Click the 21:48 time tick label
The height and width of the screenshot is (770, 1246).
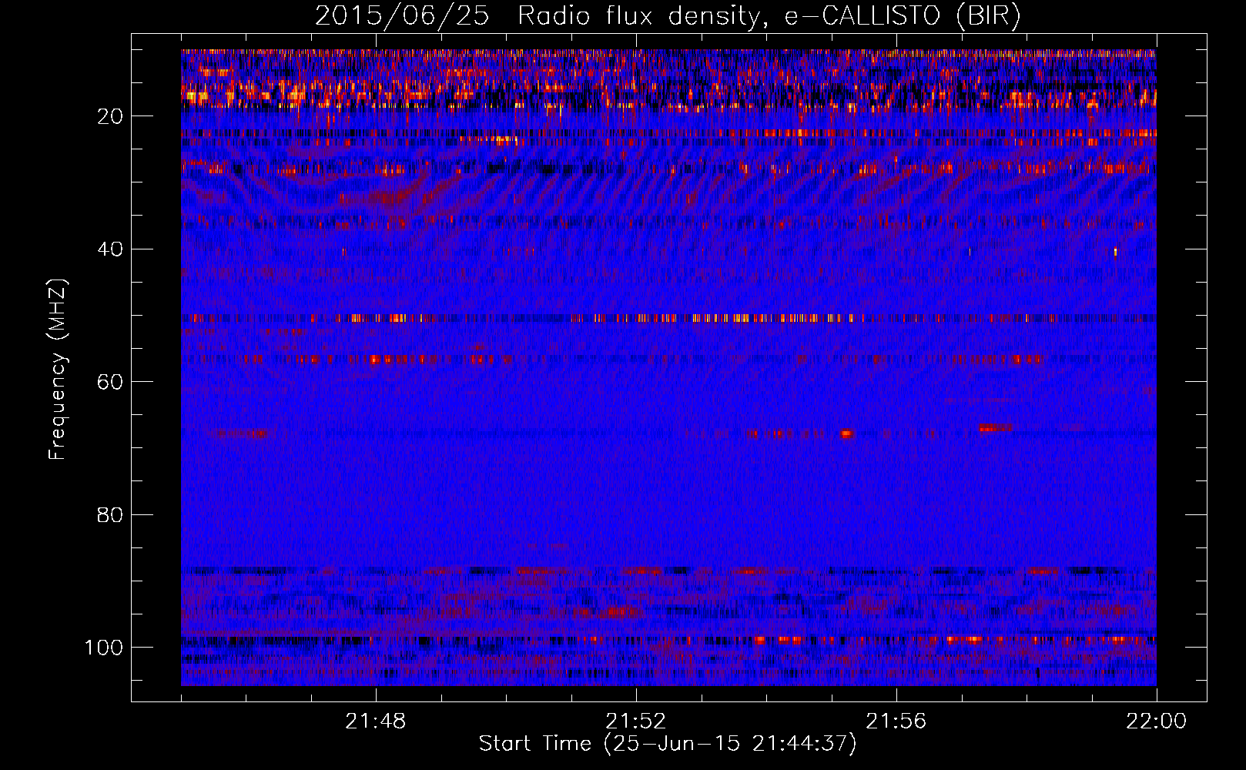click(376, 721)
